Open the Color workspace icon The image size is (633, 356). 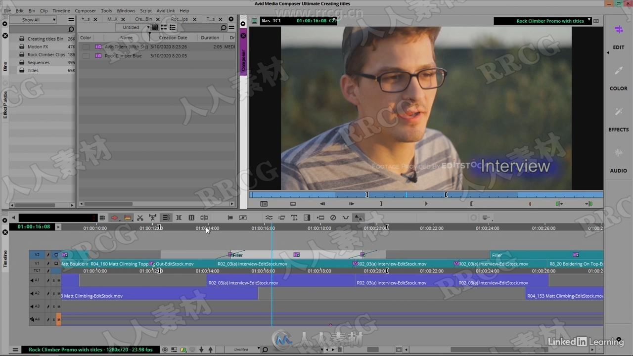click(618, 71)
